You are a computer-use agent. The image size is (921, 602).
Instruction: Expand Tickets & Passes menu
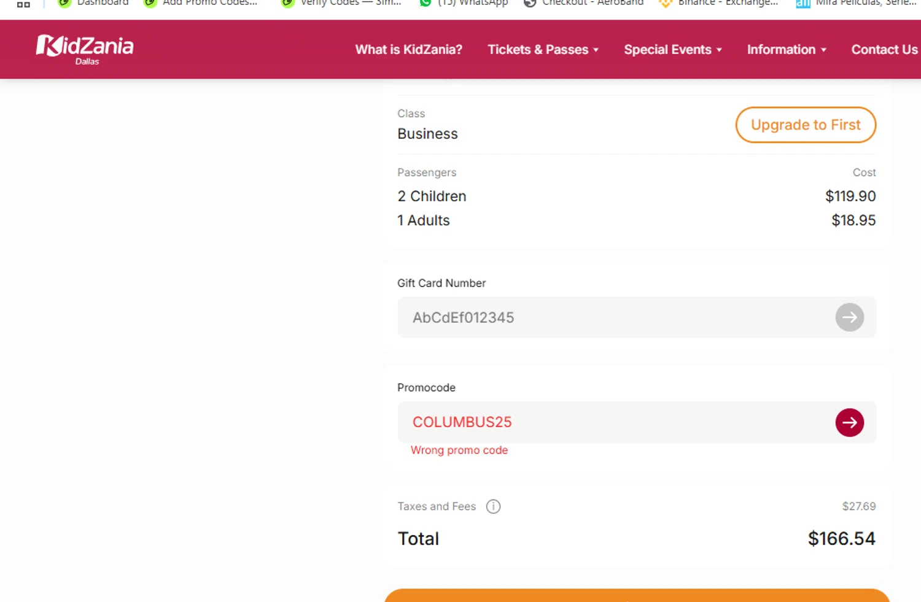(543, 50)
